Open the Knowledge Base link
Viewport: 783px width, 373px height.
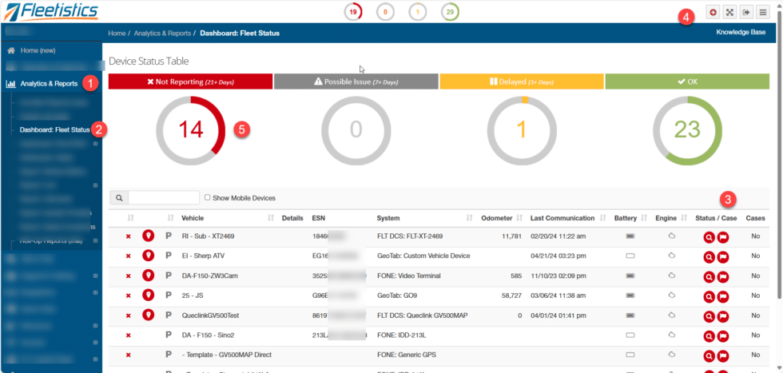pos(741,33)
